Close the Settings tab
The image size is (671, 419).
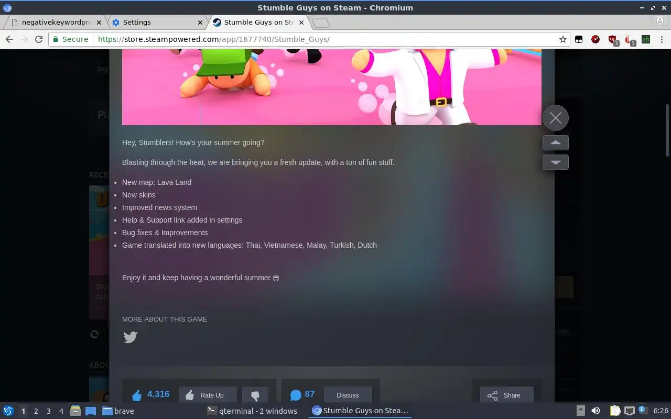(200, 23)
